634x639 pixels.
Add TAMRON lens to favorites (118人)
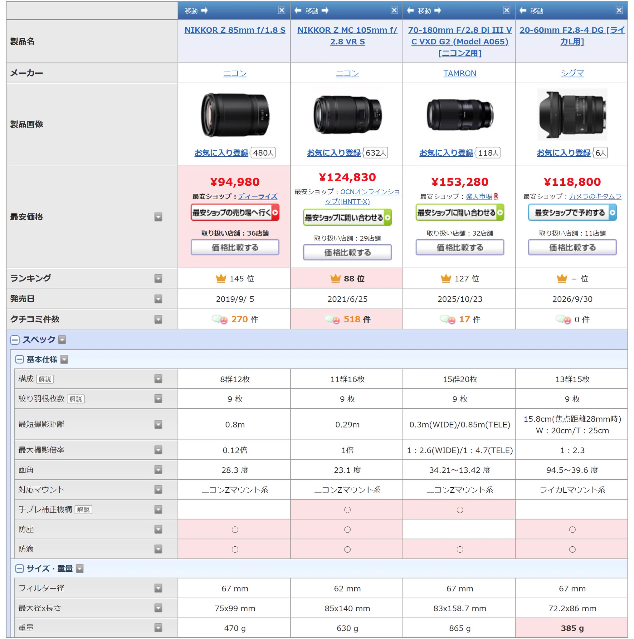tap(446, 153)
